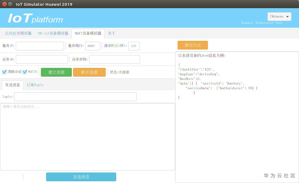Switch to the 订阅Topic sub-tab
The height and width of the screenshot is (183, 299).
pyautogui.click(x=35, y=85)
